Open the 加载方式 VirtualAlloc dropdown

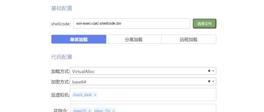143,71
